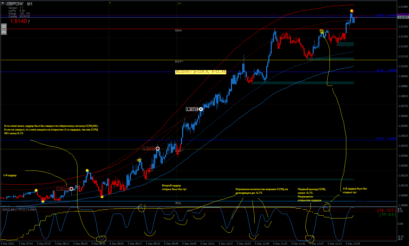Select the PVT^ pivot label
This screenshot has height=246, width=409.
point(179,62)
